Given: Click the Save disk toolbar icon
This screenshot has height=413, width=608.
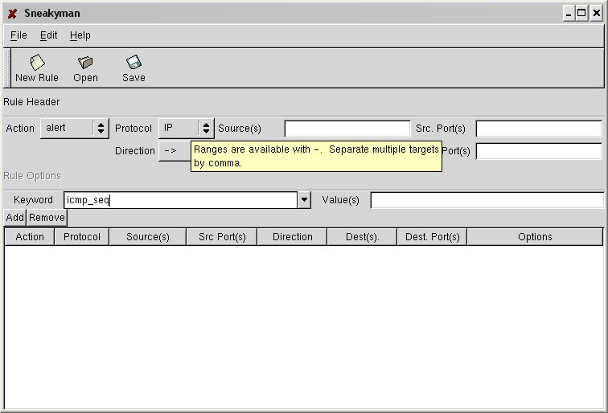Looking at the screenshot, I should click(x=134, y=63).
